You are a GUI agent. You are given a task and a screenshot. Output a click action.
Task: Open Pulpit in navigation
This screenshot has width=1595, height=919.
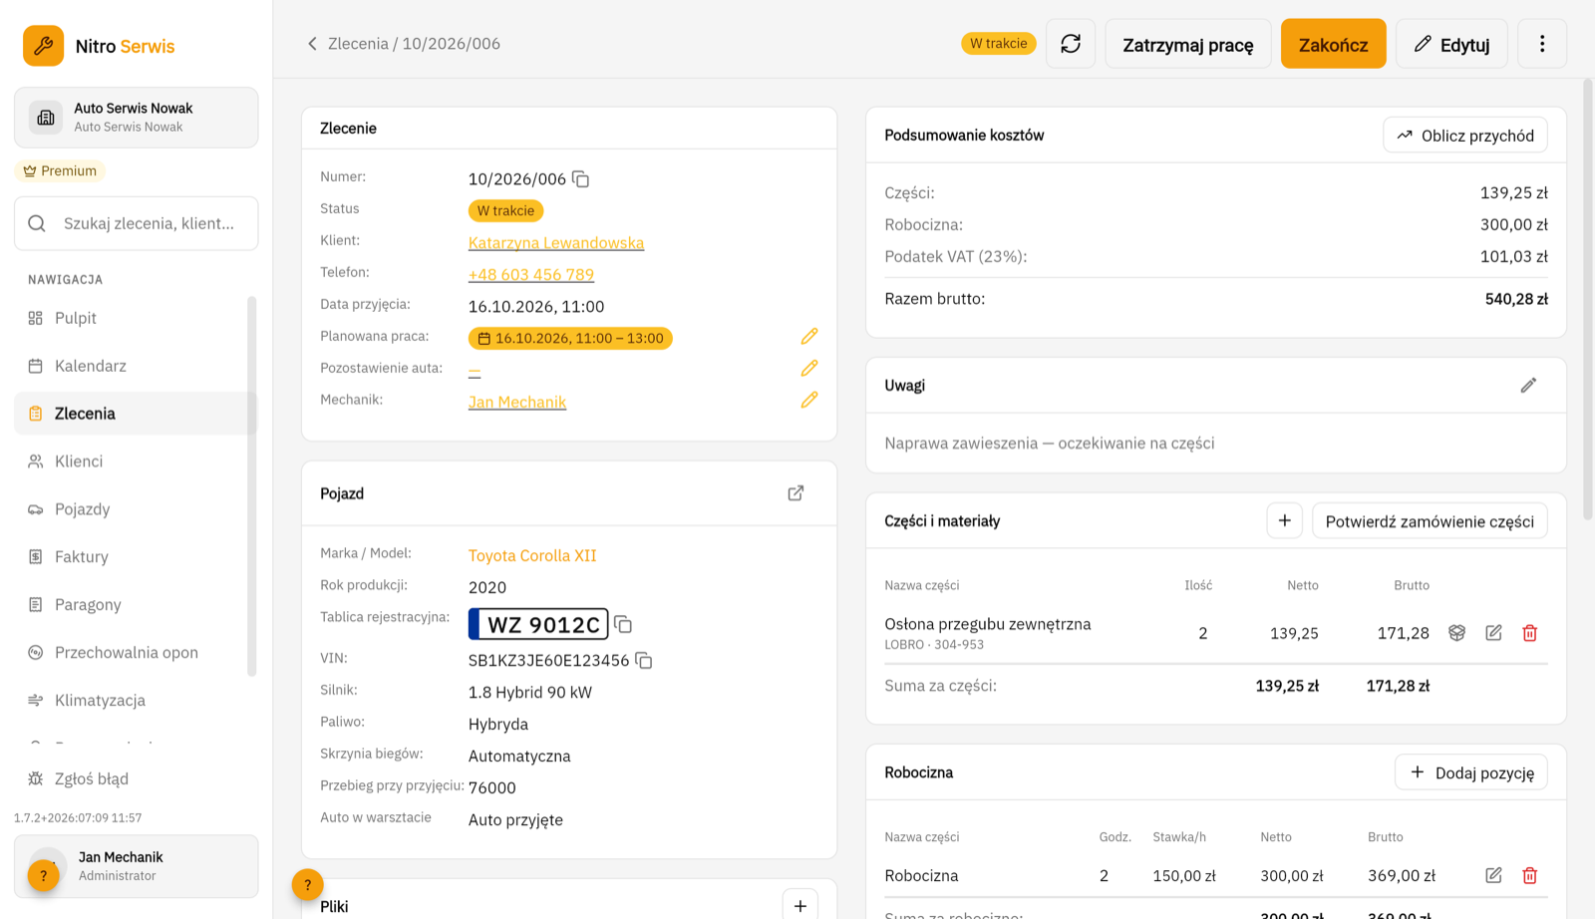click(x=136, y=318)
